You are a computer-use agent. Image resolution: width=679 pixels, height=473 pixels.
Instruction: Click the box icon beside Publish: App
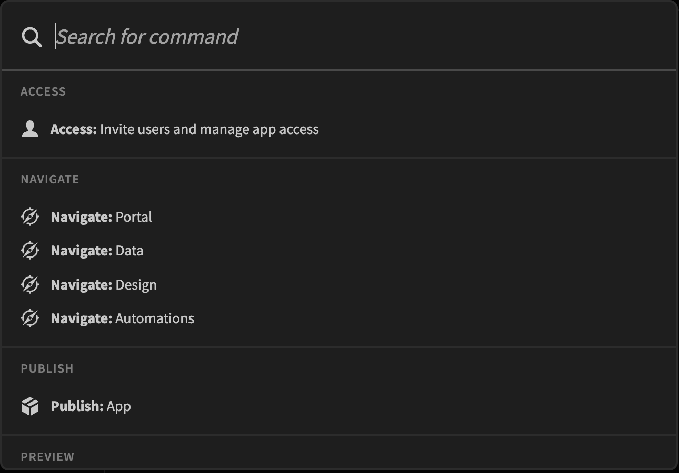coord(30,406)
